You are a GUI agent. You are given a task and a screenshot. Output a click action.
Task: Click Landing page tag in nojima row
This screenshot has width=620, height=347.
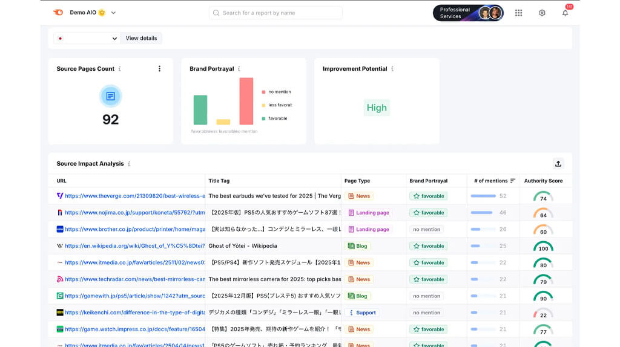pos(369,212)
